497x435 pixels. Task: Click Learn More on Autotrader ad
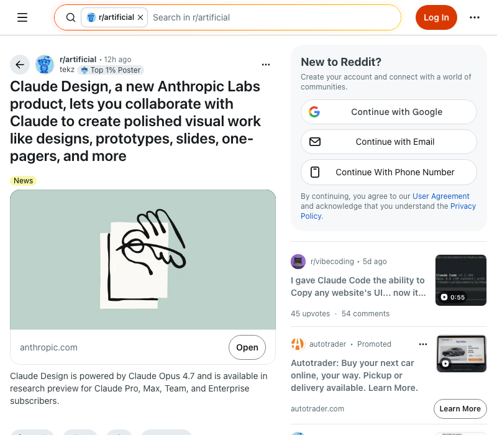[460, 408]
